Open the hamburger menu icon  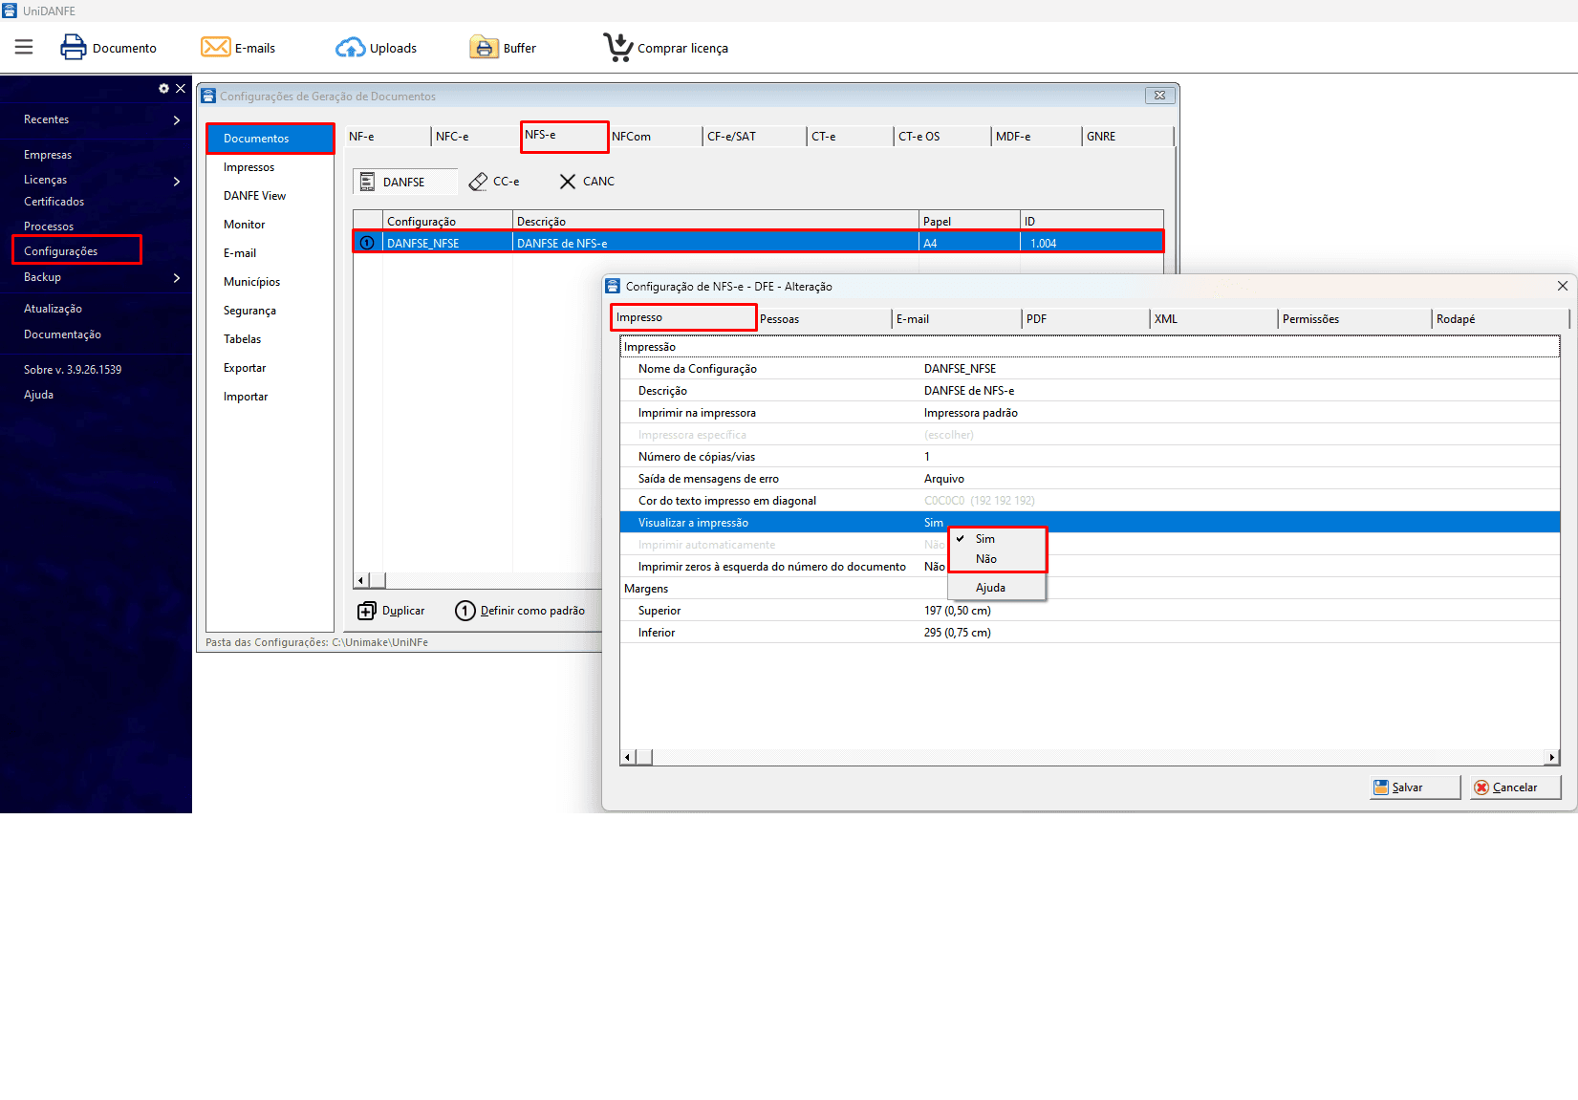point(24,48)
